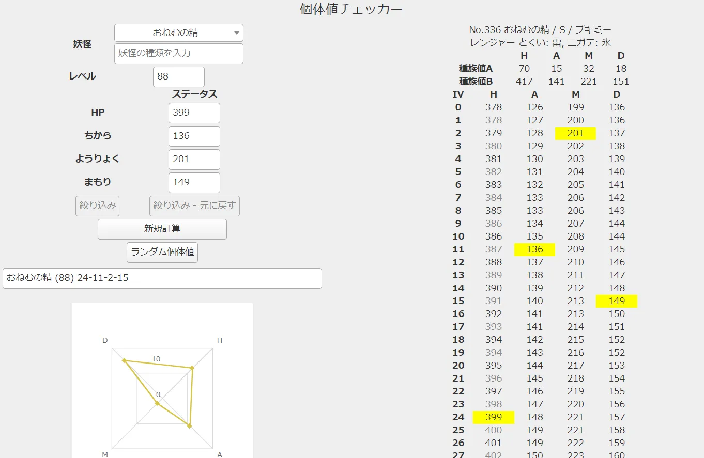Click the A value 132 in IV row 6
Image resolution: width=704 pixels, height=458 pixels.
click(534, 185)
